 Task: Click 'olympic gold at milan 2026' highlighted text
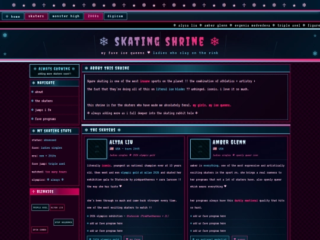pyautogui.click(x=140, y=172)
